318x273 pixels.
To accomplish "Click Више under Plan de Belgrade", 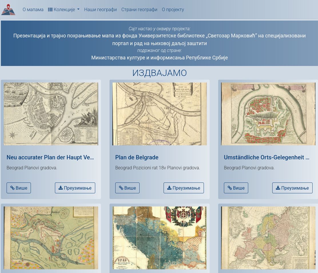I will [x=127, y=188].
